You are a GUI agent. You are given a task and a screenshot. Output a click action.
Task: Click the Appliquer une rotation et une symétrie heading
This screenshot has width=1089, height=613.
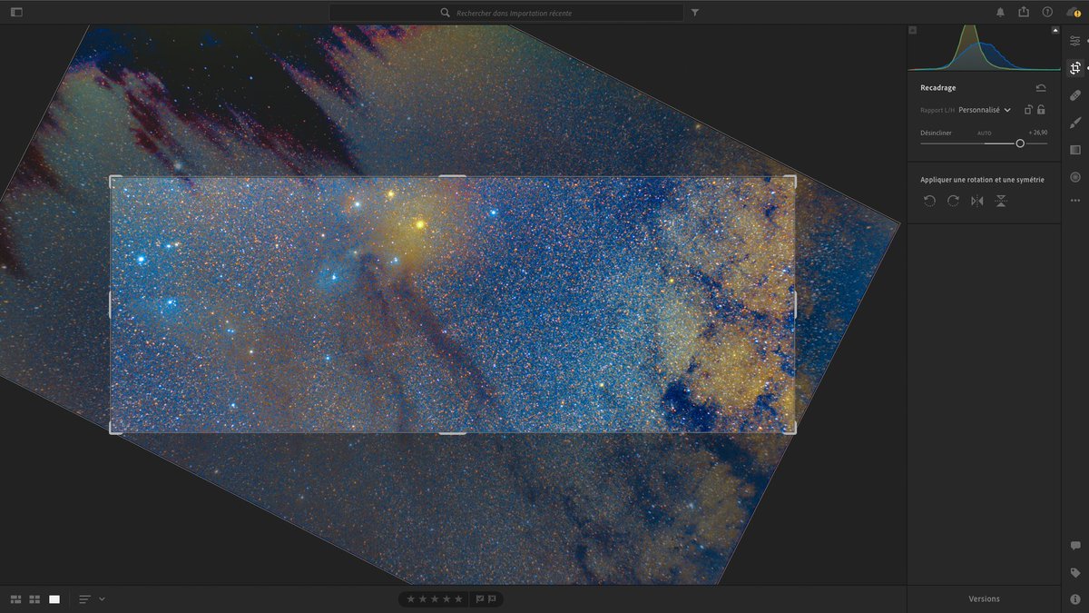click(982, 180)
